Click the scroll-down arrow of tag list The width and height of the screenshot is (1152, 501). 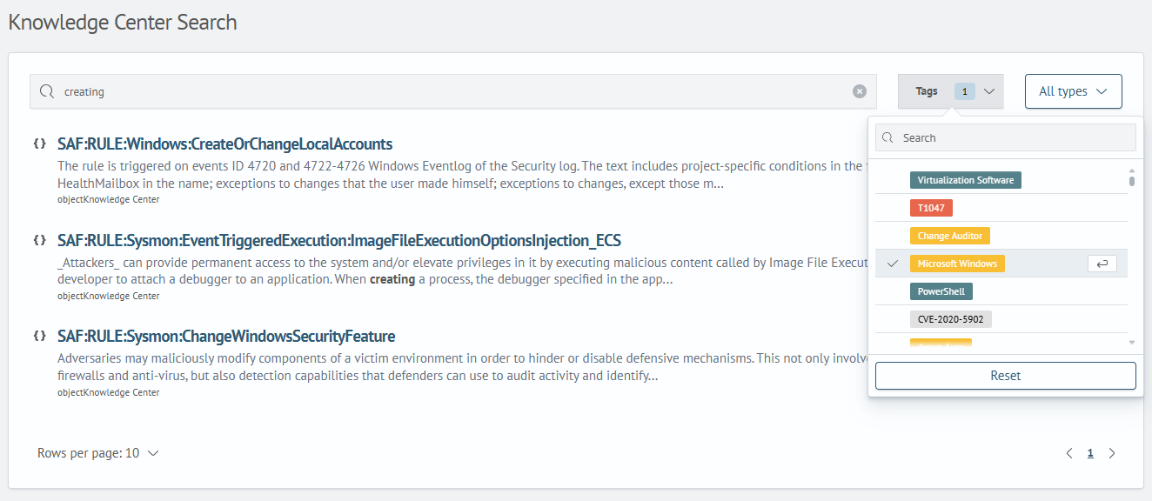coord(1132,343)
